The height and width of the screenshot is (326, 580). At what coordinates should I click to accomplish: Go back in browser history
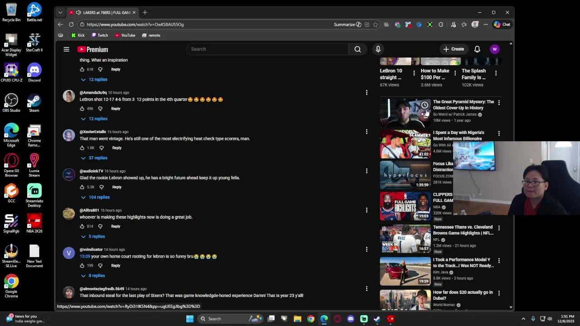(60, 24)
